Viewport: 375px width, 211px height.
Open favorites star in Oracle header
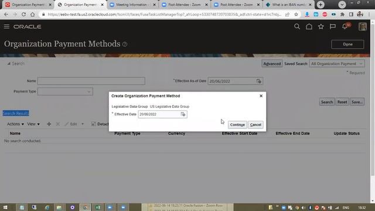pyautogui.click(x=321, y=26)
